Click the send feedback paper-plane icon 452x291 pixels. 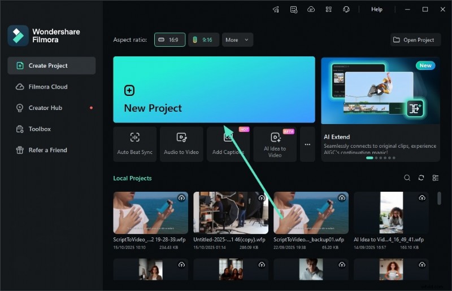point(276,10)
